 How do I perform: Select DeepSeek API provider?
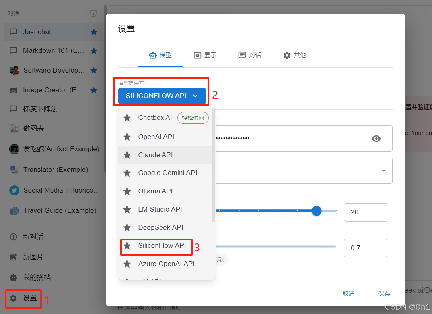pos(165,227)
